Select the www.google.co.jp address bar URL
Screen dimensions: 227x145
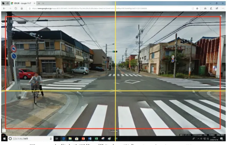click(89, 8)
